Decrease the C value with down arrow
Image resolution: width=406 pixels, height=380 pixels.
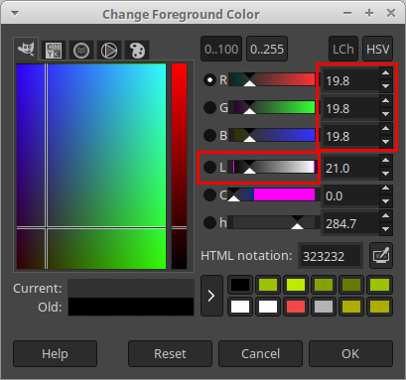pos(385,201)
